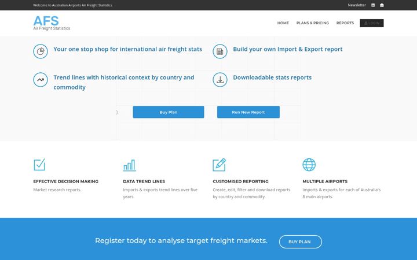Click the trend arrow icon beside Trend lines
This screenshot has height=260, width=417.
point(41,80)
